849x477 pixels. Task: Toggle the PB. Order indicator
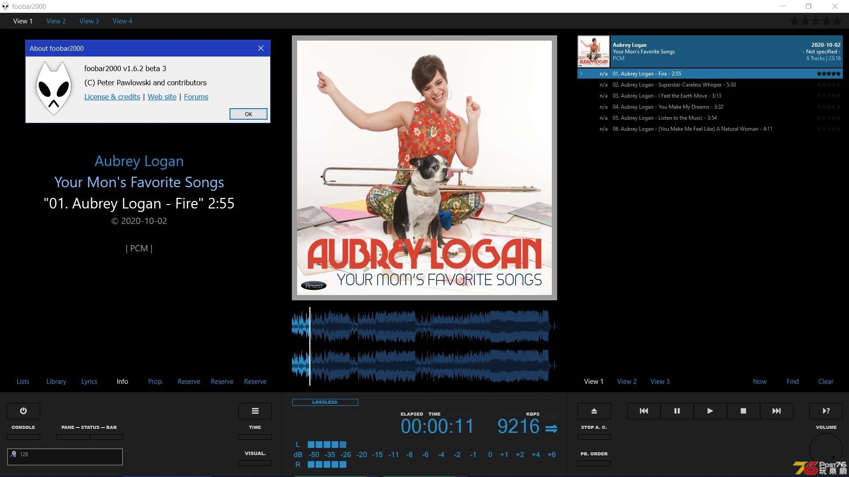tap(594, 463)
